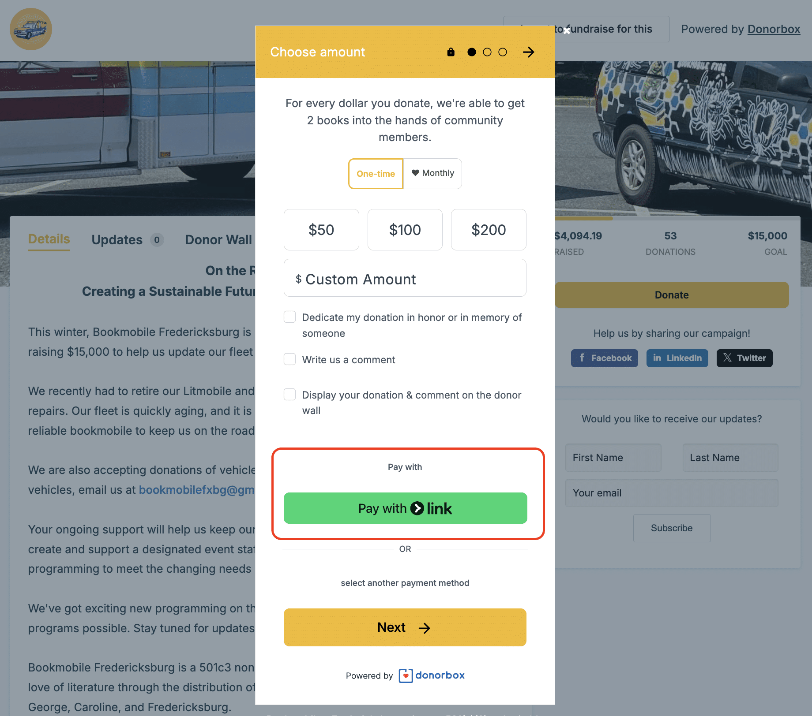812x716 pixels.
Task: Open the 'Powered by Donorbox' link
Action: point(774,29)
